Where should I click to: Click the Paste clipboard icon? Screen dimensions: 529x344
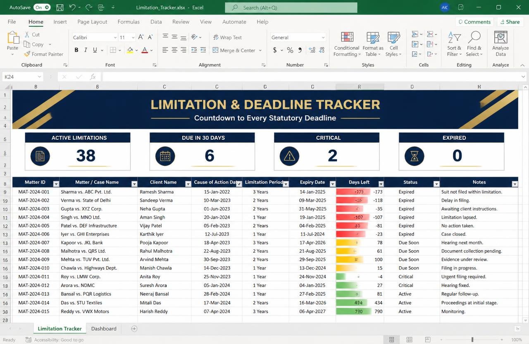(13, 38)
